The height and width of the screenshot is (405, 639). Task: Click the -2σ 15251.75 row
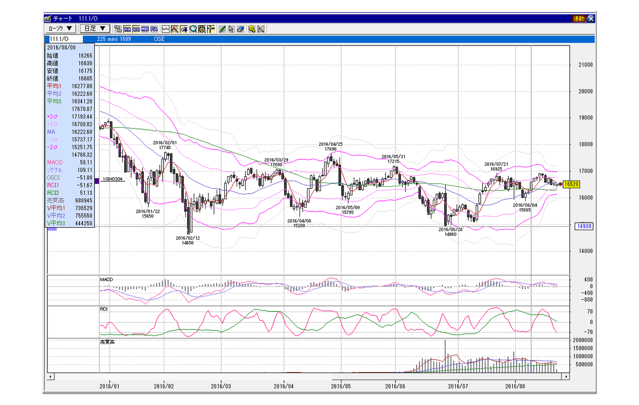pos(69,147)
